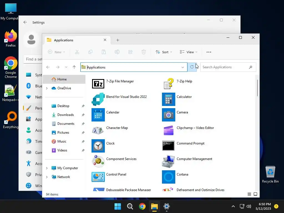Click Find a setting search box in Settings
The height and width of the screenshot is (213, 284).
33,59
